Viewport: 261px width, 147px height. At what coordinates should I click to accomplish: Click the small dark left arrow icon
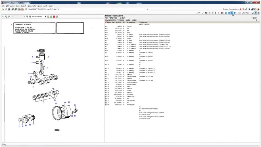[215, 13]
